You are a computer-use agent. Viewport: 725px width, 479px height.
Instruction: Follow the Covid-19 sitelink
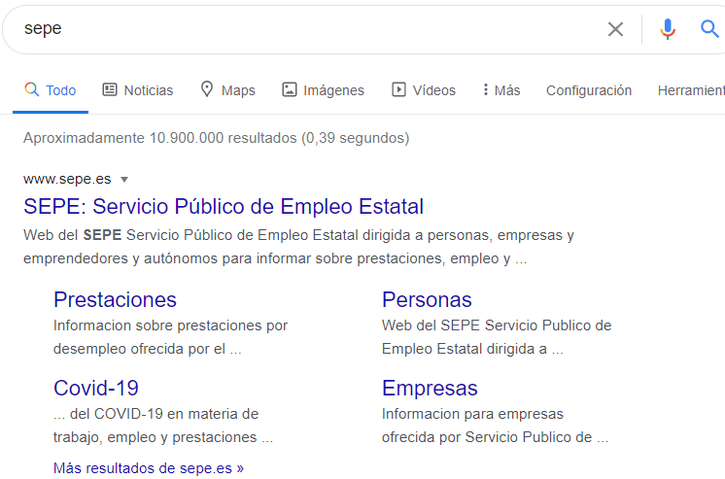pos(96,389)
